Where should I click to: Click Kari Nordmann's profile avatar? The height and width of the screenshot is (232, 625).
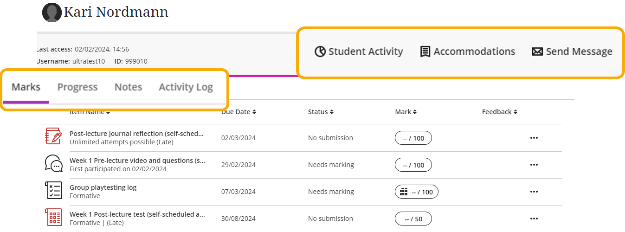pos(52,13)
